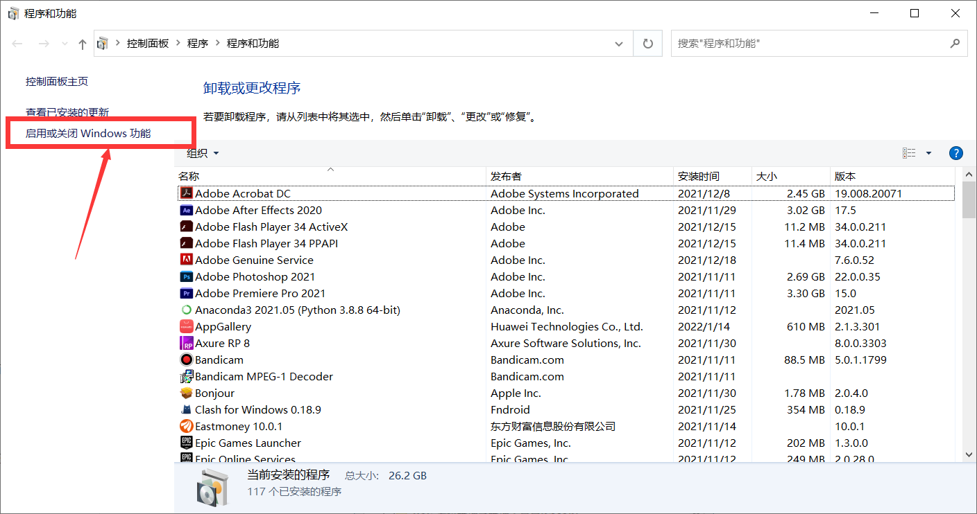977x514 pixels.
Task: Click the vertical scrollbar thumb
Action: click(x=969, y=202)
